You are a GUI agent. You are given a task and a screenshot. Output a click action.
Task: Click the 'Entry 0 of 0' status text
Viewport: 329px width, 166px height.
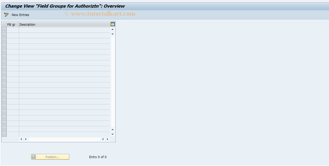coord(98,157)
